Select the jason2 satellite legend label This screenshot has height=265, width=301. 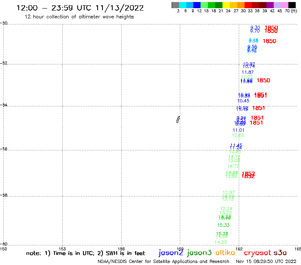point(171,253)
